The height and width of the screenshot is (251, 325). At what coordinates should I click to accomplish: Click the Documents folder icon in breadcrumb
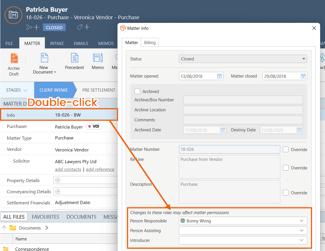click(13, 228)
